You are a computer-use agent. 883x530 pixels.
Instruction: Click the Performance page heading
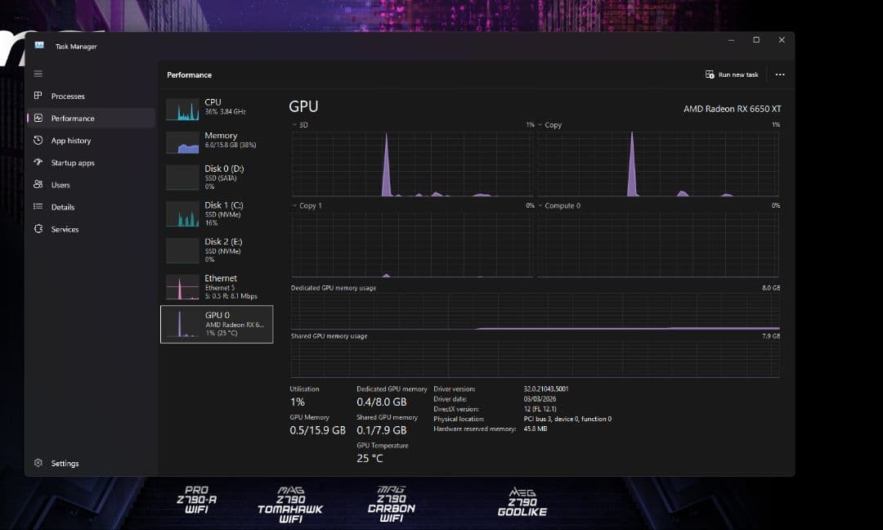[x=189, y=75]
